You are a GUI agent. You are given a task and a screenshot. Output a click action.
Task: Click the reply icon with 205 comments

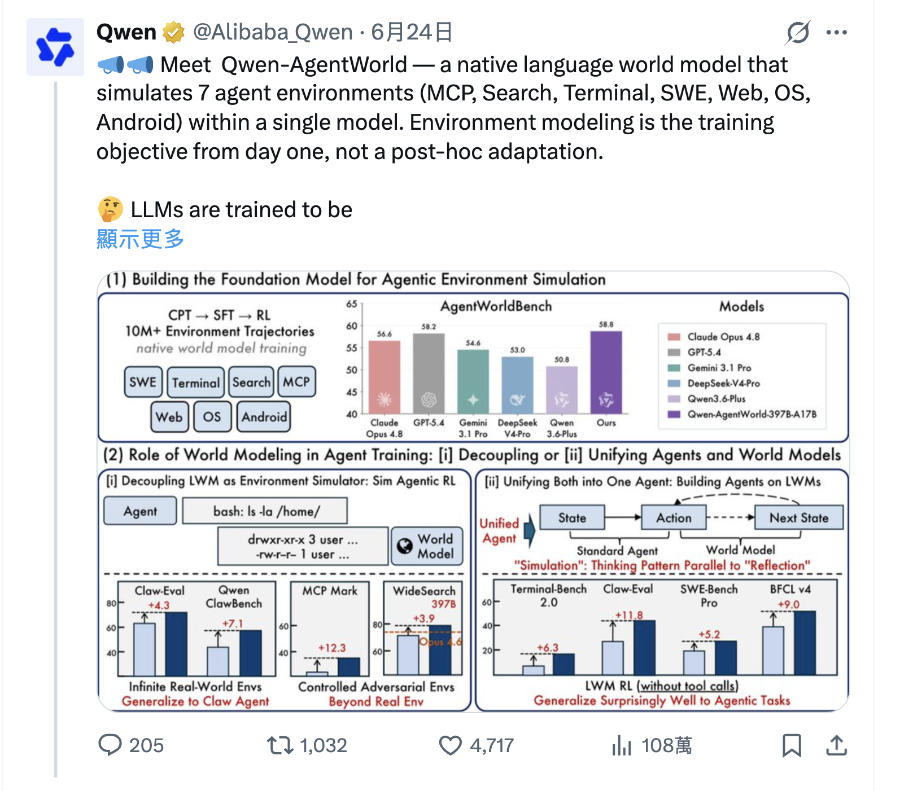point(110,745)
